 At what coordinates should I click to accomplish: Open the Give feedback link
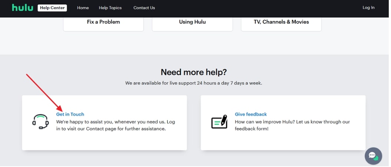[x=251, y=114]
